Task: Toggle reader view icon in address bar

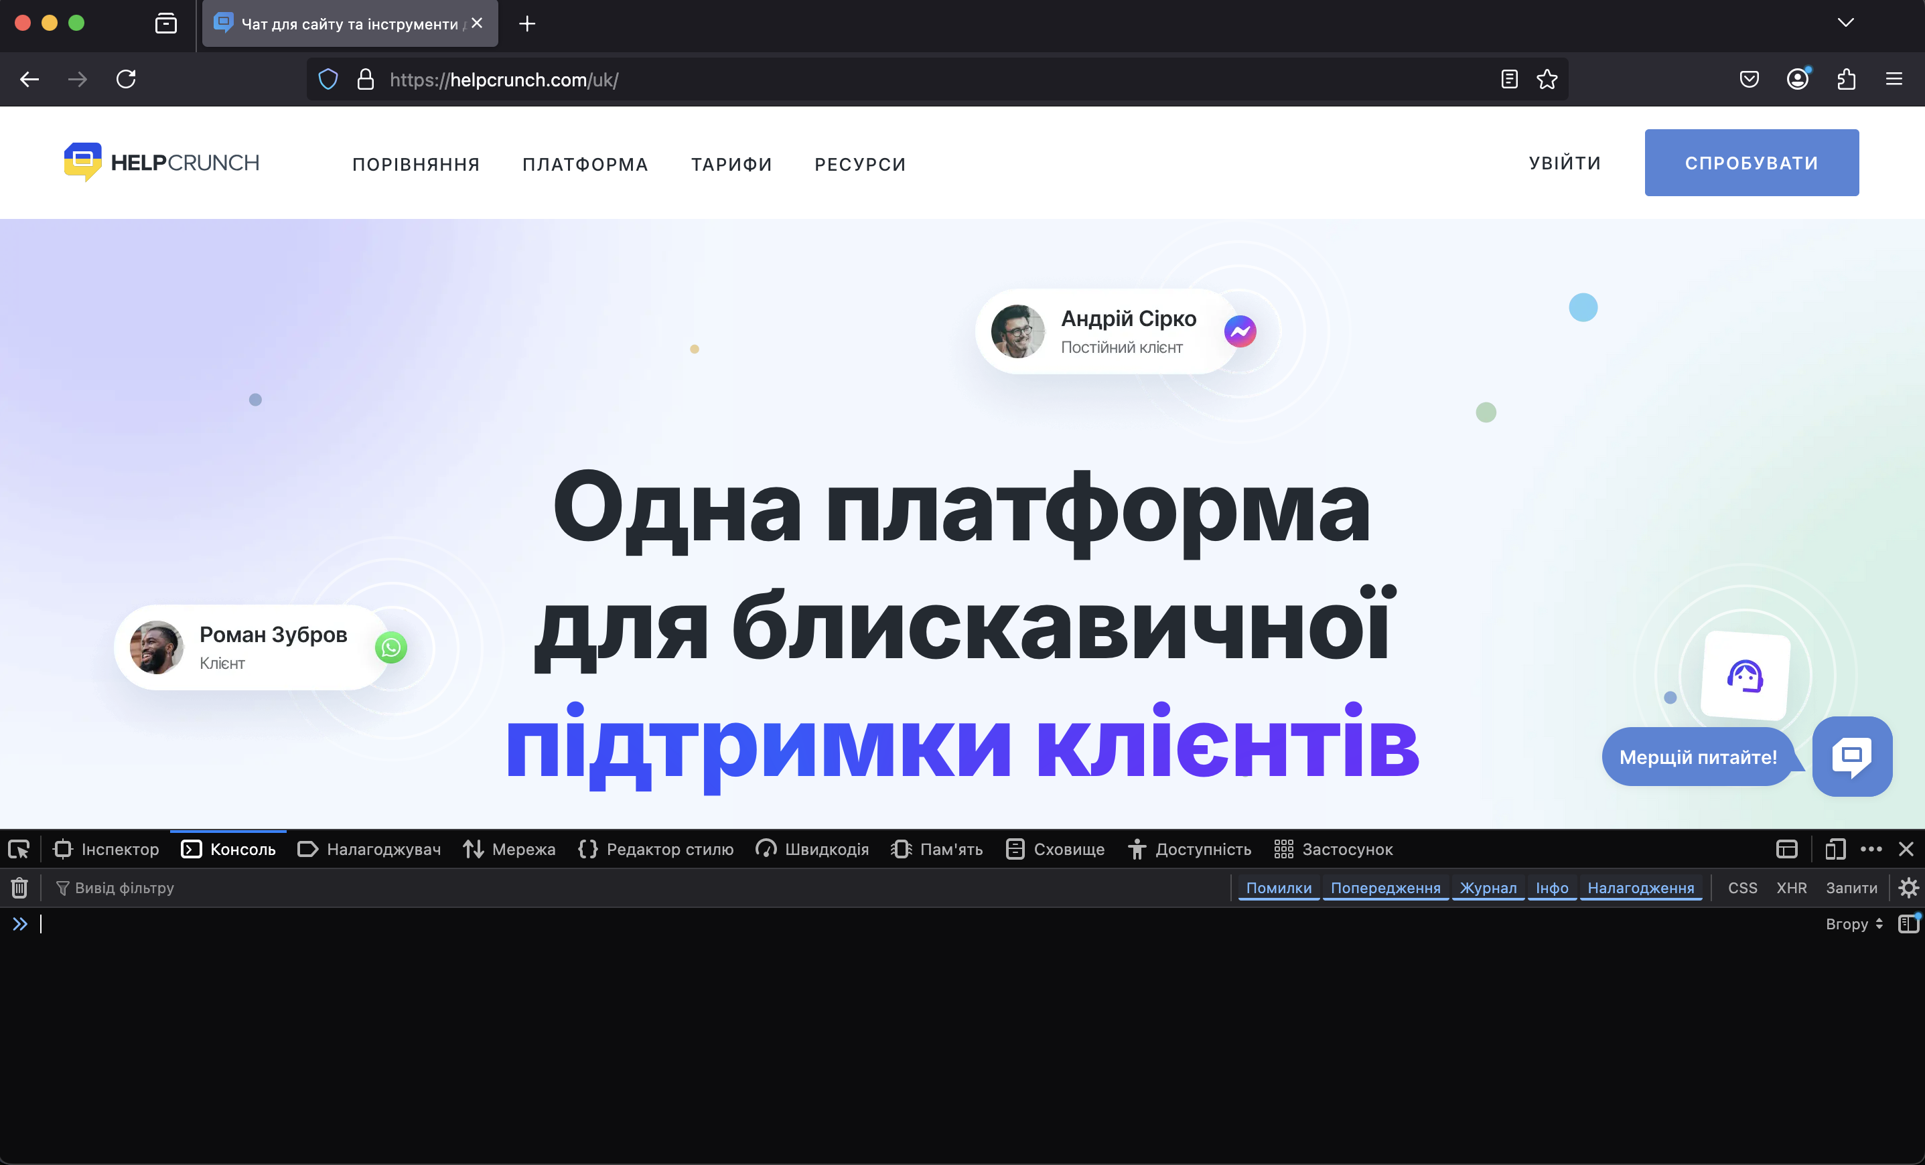Action: pos(1509,79)
